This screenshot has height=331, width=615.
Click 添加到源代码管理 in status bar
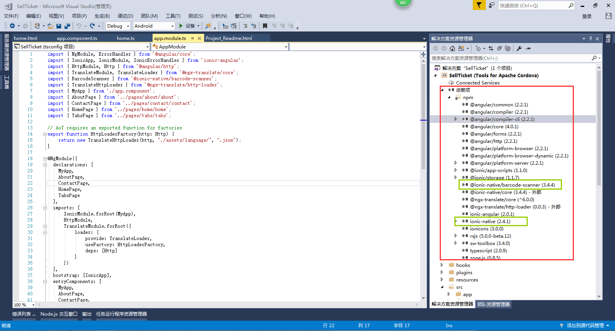click(585, 325)
